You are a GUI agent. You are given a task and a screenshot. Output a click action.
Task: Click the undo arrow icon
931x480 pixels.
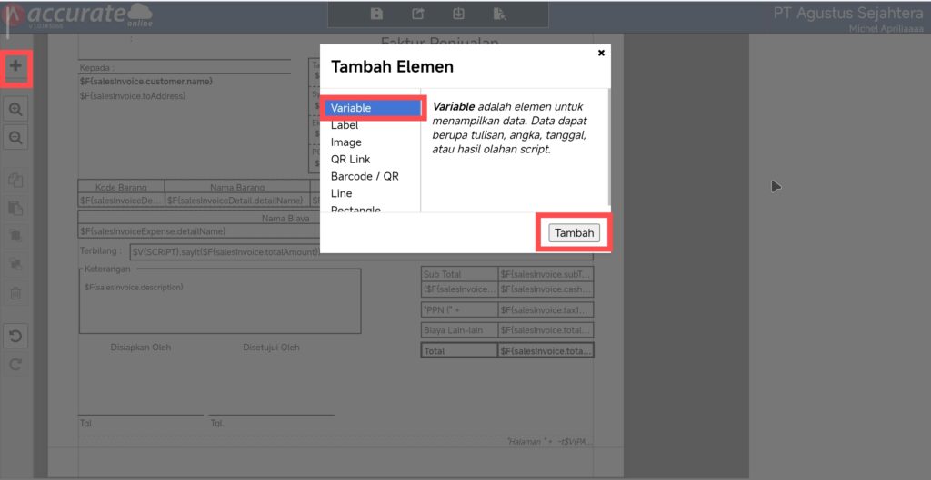16,337
